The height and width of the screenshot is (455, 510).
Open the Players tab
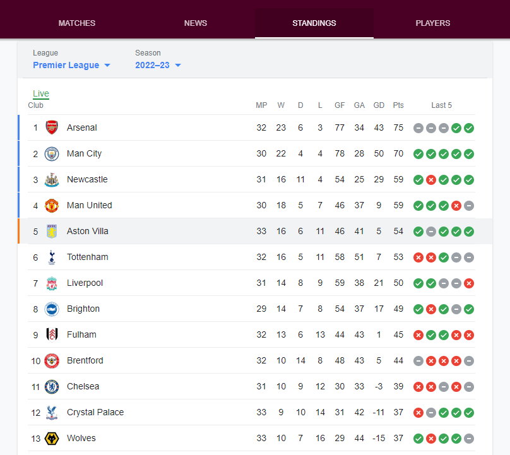tap(433, 23)
